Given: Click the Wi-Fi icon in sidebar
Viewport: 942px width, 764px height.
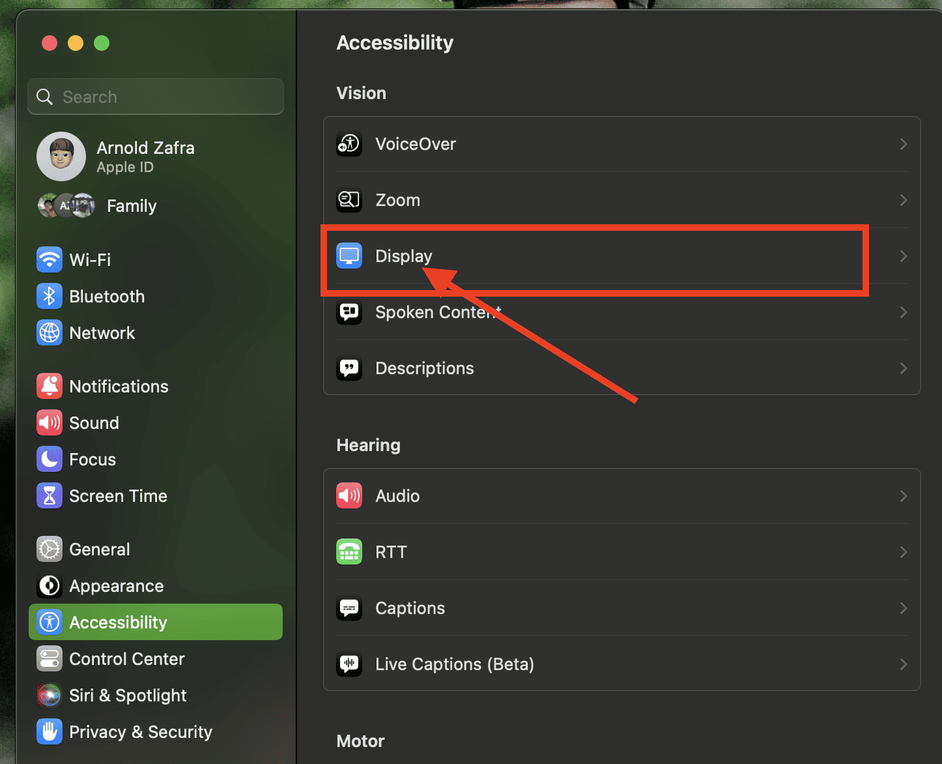Looking at the screenshot, I should pyautogui.click(x=50, y=259).
